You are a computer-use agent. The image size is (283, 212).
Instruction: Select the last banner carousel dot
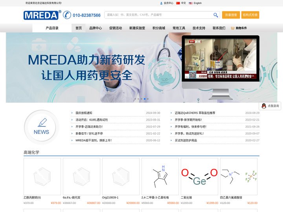[x=148, y=99]
